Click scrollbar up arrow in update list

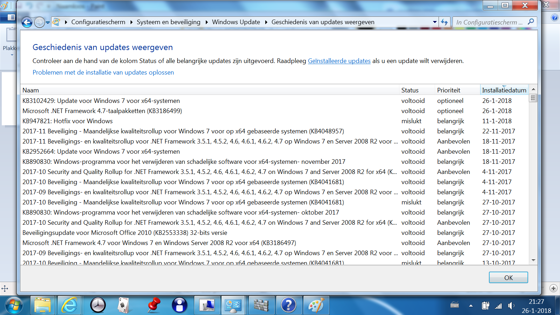tap(533, 90)
